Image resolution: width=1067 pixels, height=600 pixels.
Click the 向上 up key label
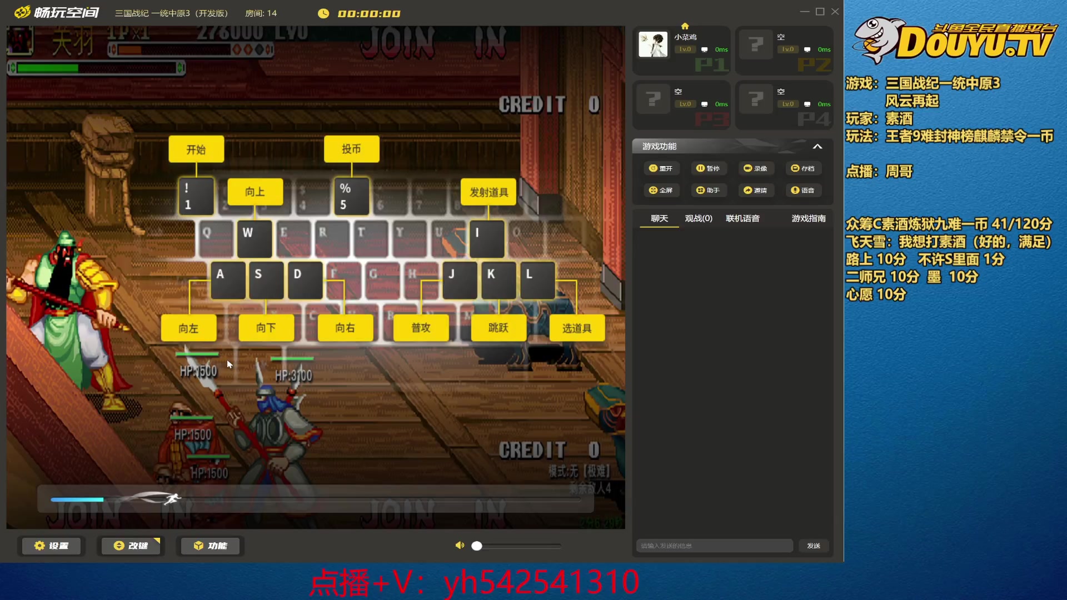click(x=255, y=192)
